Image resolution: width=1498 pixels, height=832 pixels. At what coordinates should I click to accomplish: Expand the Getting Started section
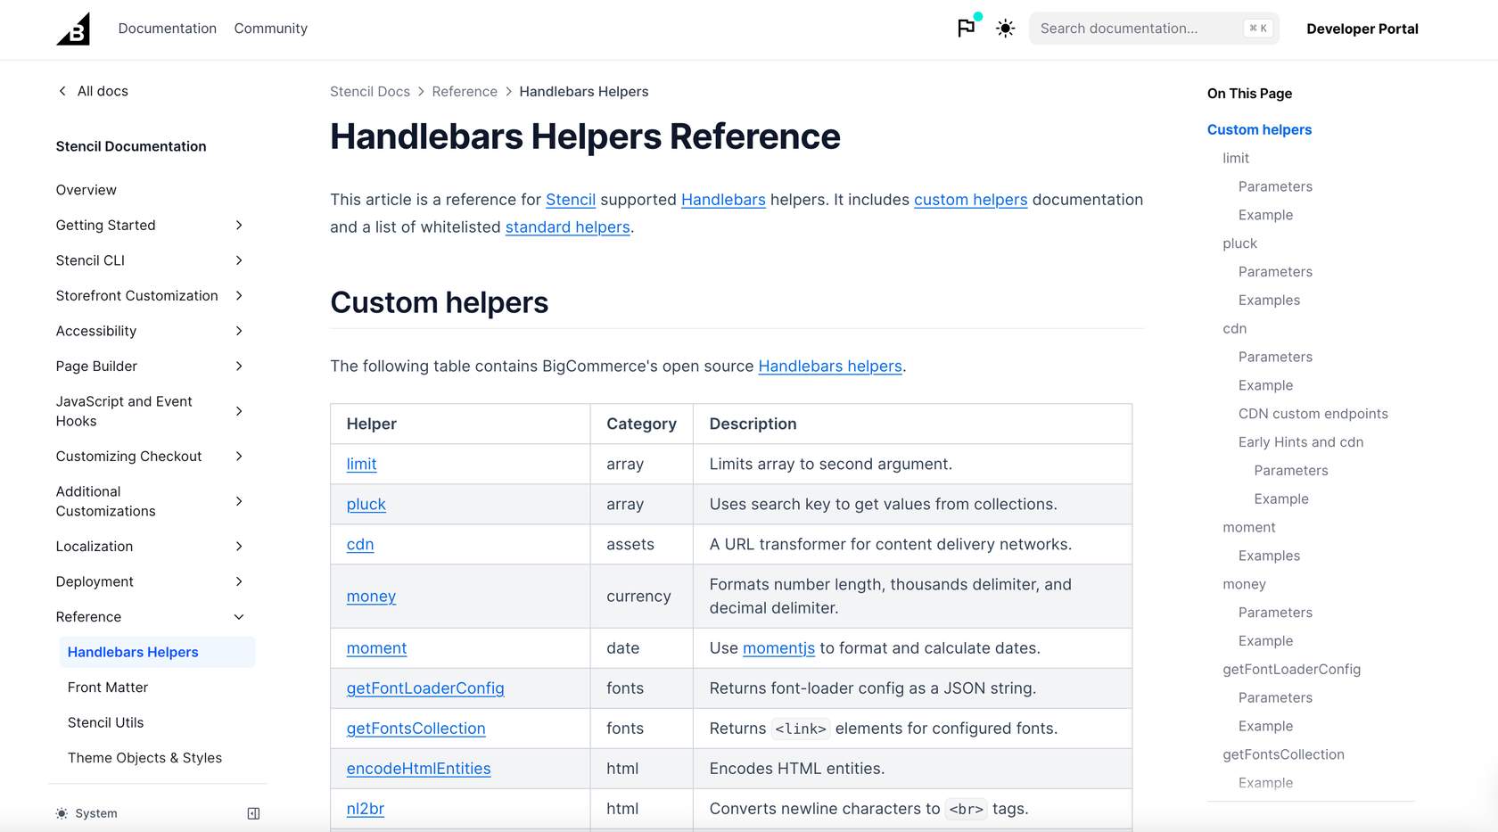(238, 225)
